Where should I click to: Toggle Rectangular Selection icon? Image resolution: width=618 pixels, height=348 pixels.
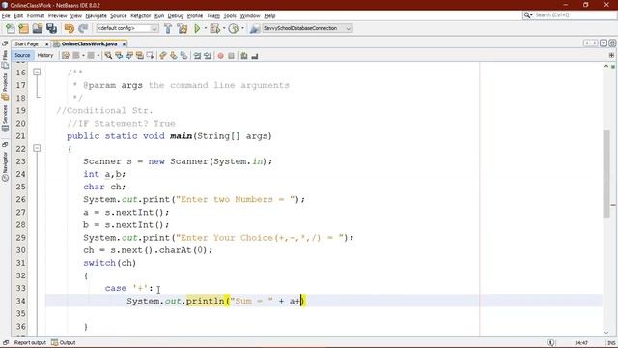tap(151, 56)
